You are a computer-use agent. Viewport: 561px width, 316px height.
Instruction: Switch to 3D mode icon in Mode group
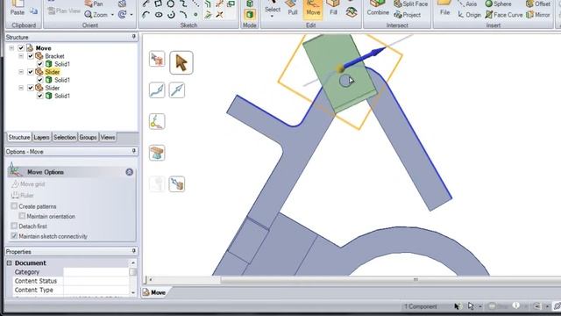pyautogui.click(x=250, y=14)
